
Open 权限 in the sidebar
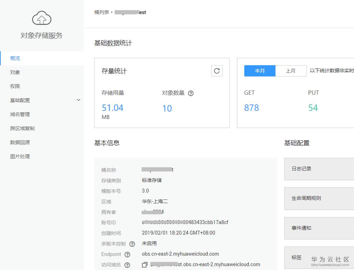pyautogui.click(x=42, y=86)
